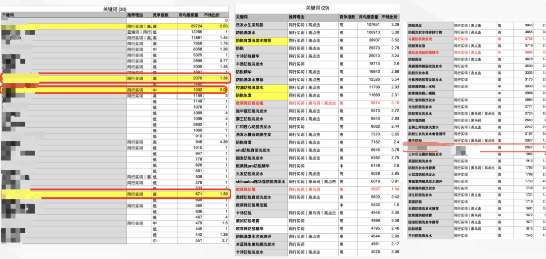Click the '同仁堂防脱洗发水' cell
Screen dimensions: 546x259
coord(429,100)
